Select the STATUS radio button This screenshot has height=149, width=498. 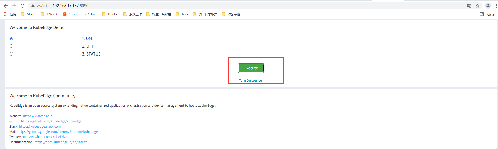[x=11, y=54]
